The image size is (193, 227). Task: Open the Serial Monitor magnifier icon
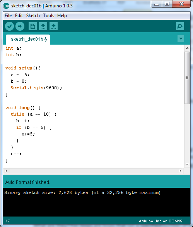click(180, 26)
